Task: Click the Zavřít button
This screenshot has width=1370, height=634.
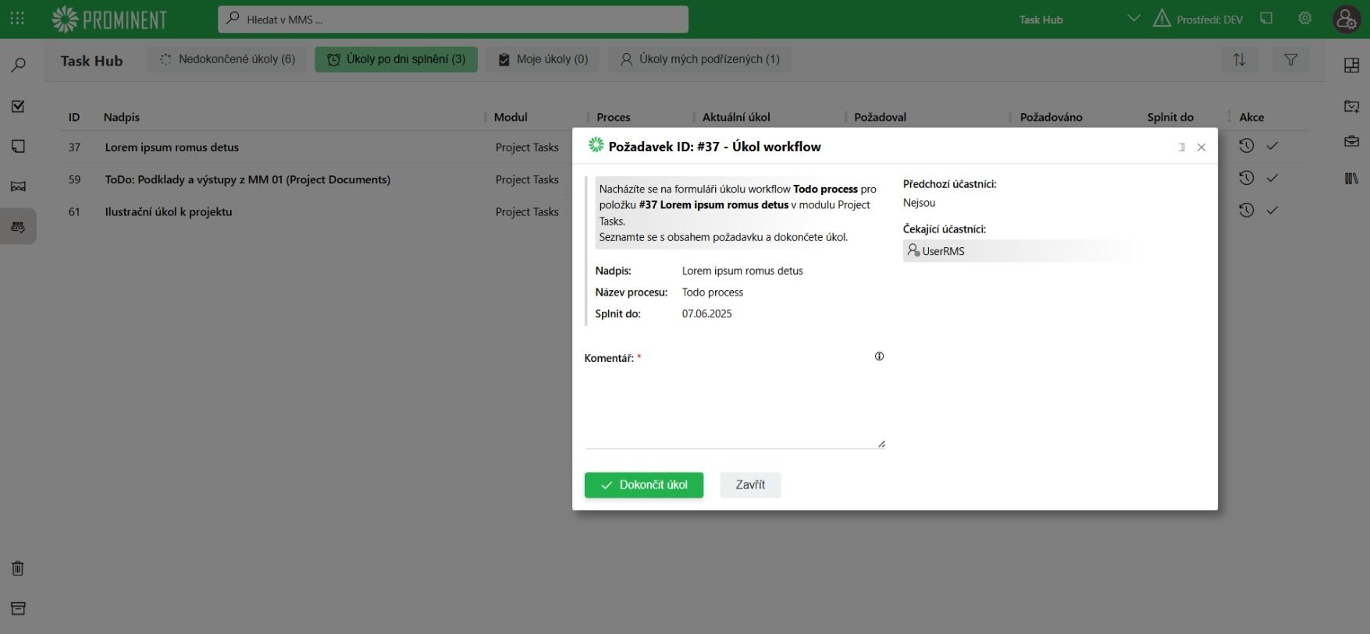Action: pyautogui.click(x=749, y=485)
